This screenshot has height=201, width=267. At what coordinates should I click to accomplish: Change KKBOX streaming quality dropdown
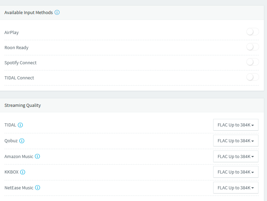[235, 172]
